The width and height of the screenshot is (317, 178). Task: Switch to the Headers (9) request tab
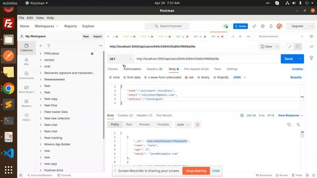(155, 69)
